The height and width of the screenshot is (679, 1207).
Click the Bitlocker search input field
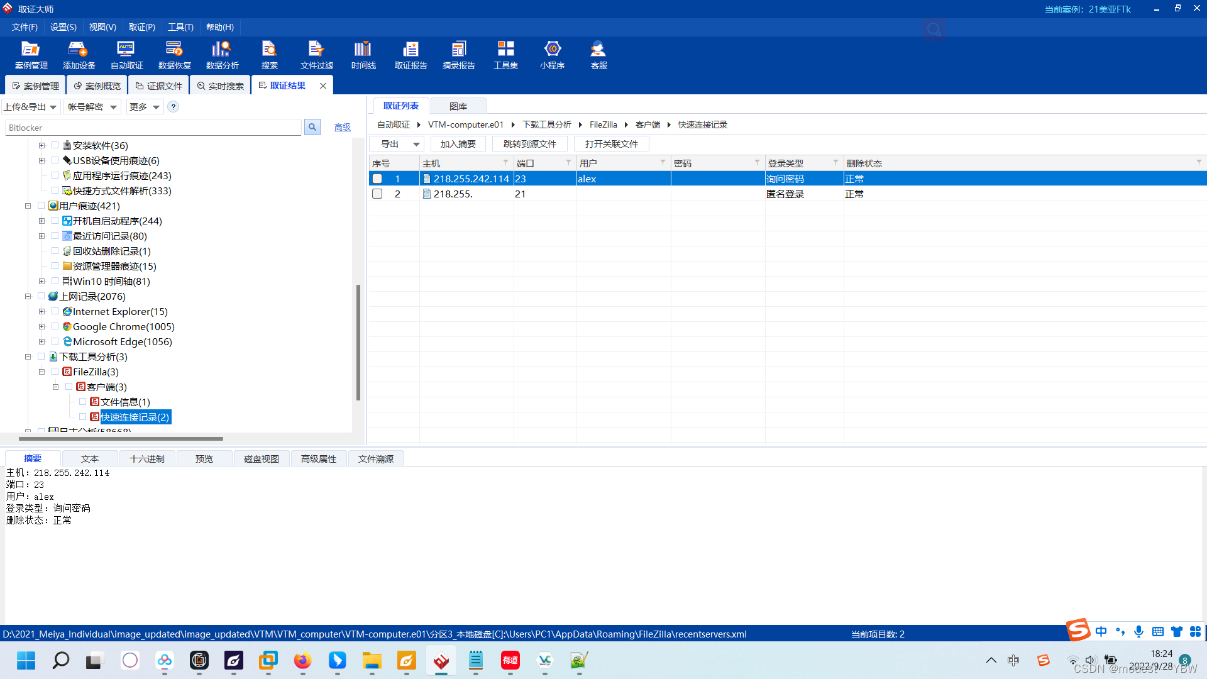(x=153, y=128)
